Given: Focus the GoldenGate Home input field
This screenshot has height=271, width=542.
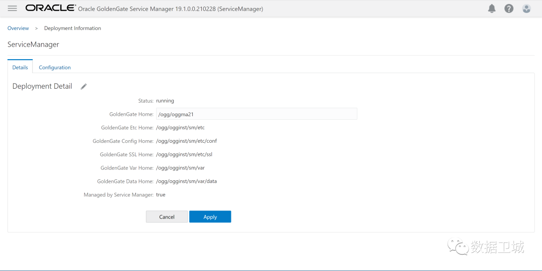Looking at the screenshot, I should click(256, 114).
